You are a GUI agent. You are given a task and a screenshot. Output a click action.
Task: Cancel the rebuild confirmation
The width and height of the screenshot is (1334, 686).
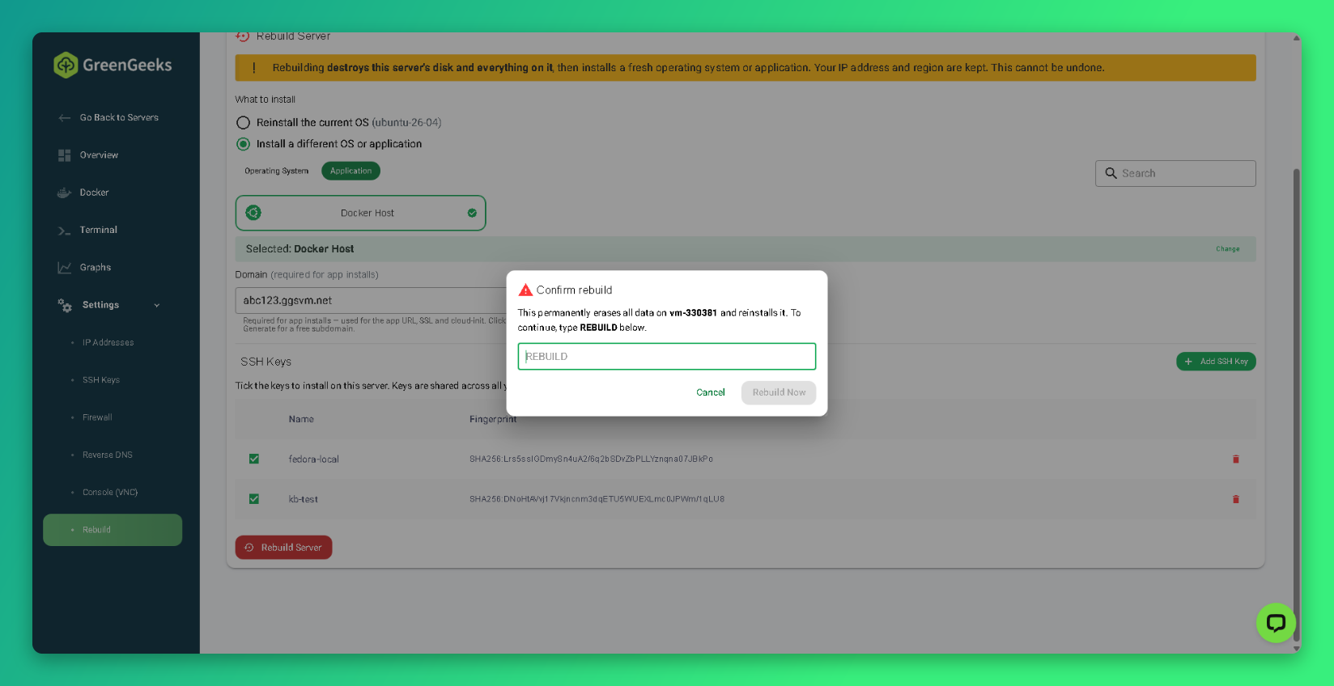pyautogui.click(x=711, y=392)
